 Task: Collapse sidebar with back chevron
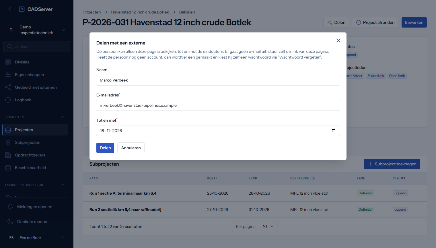pos(10,9)
